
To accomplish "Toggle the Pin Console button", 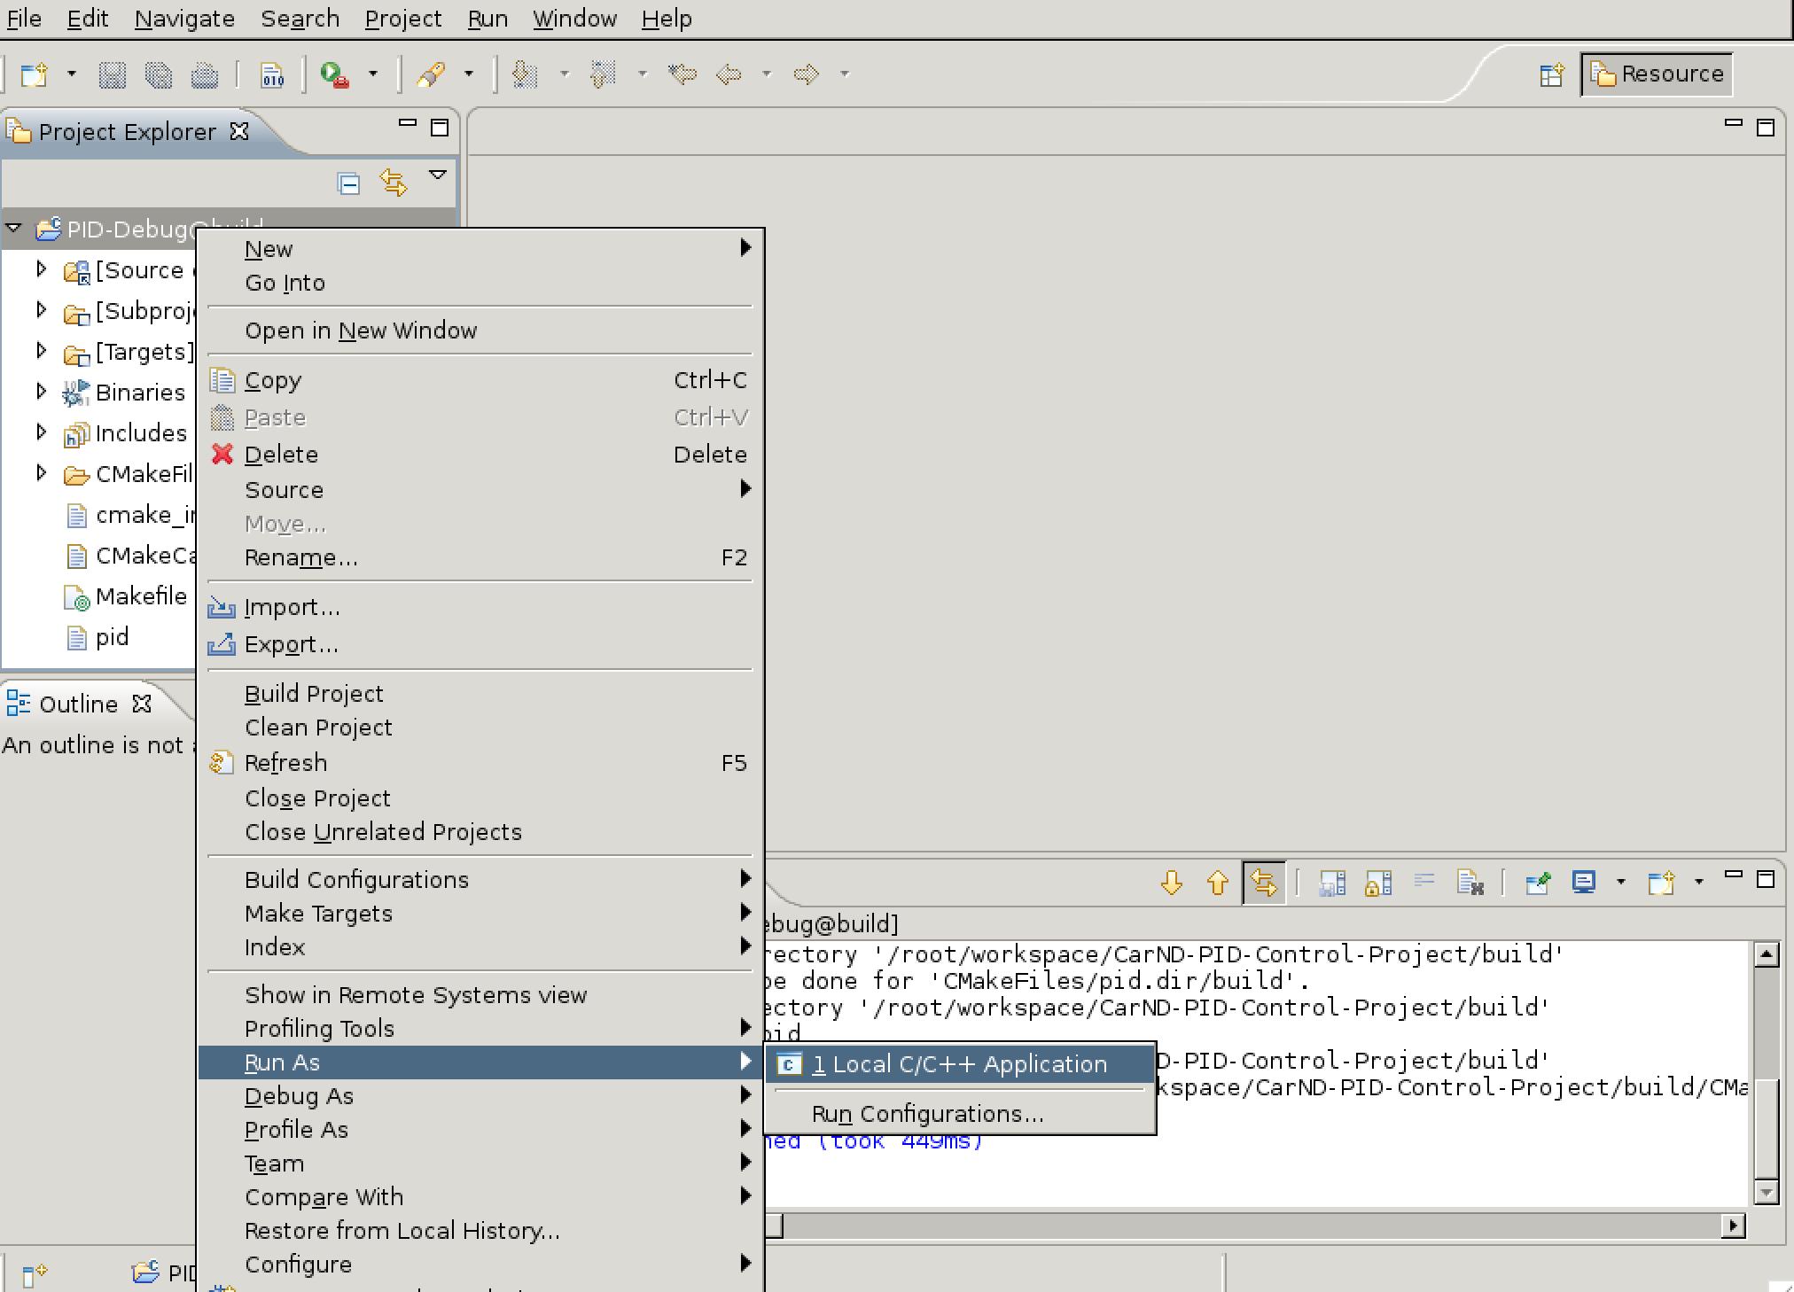I will coord(1537,883).
